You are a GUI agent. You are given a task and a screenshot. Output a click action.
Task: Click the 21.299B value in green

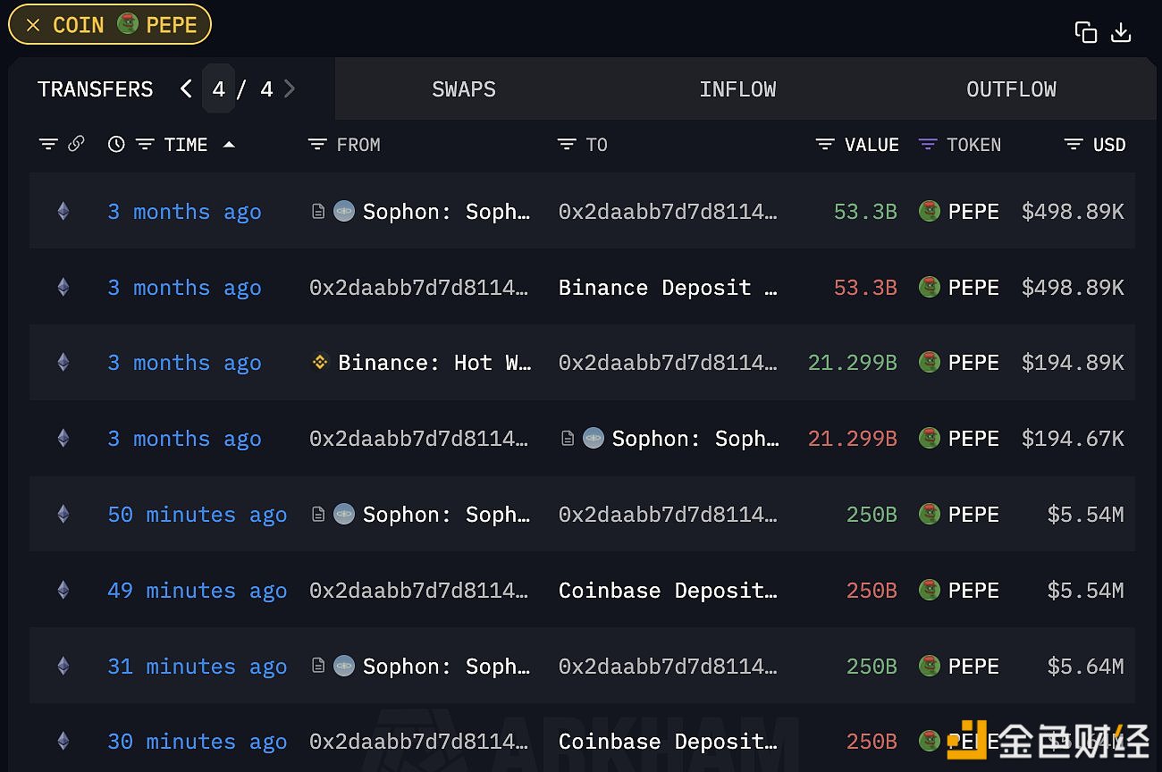pos(852,363)
